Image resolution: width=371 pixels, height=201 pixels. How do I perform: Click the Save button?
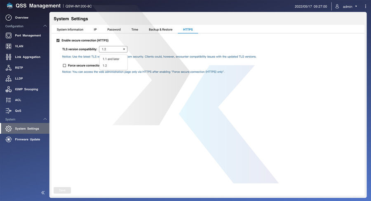[x=62, y=190]
